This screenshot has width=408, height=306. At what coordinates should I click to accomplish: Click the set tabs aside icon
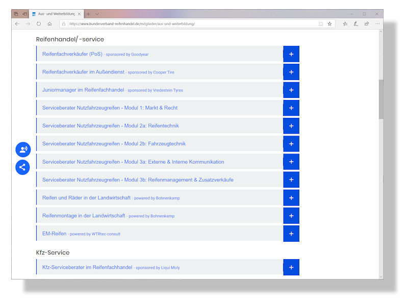[24, 14]
